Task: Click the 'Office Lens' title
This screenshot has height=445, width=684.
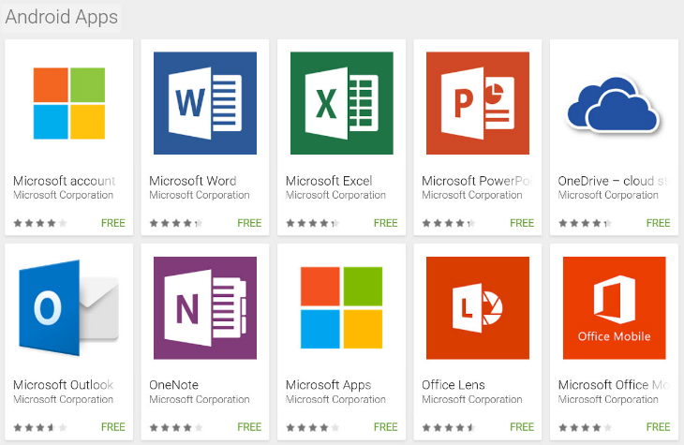Action: (454, 385)
